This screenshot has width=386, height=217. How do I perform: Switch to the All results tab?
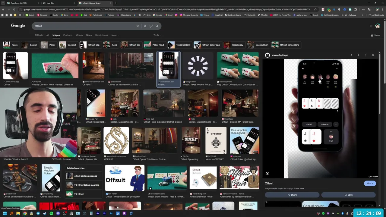click(x=47, y=35)
